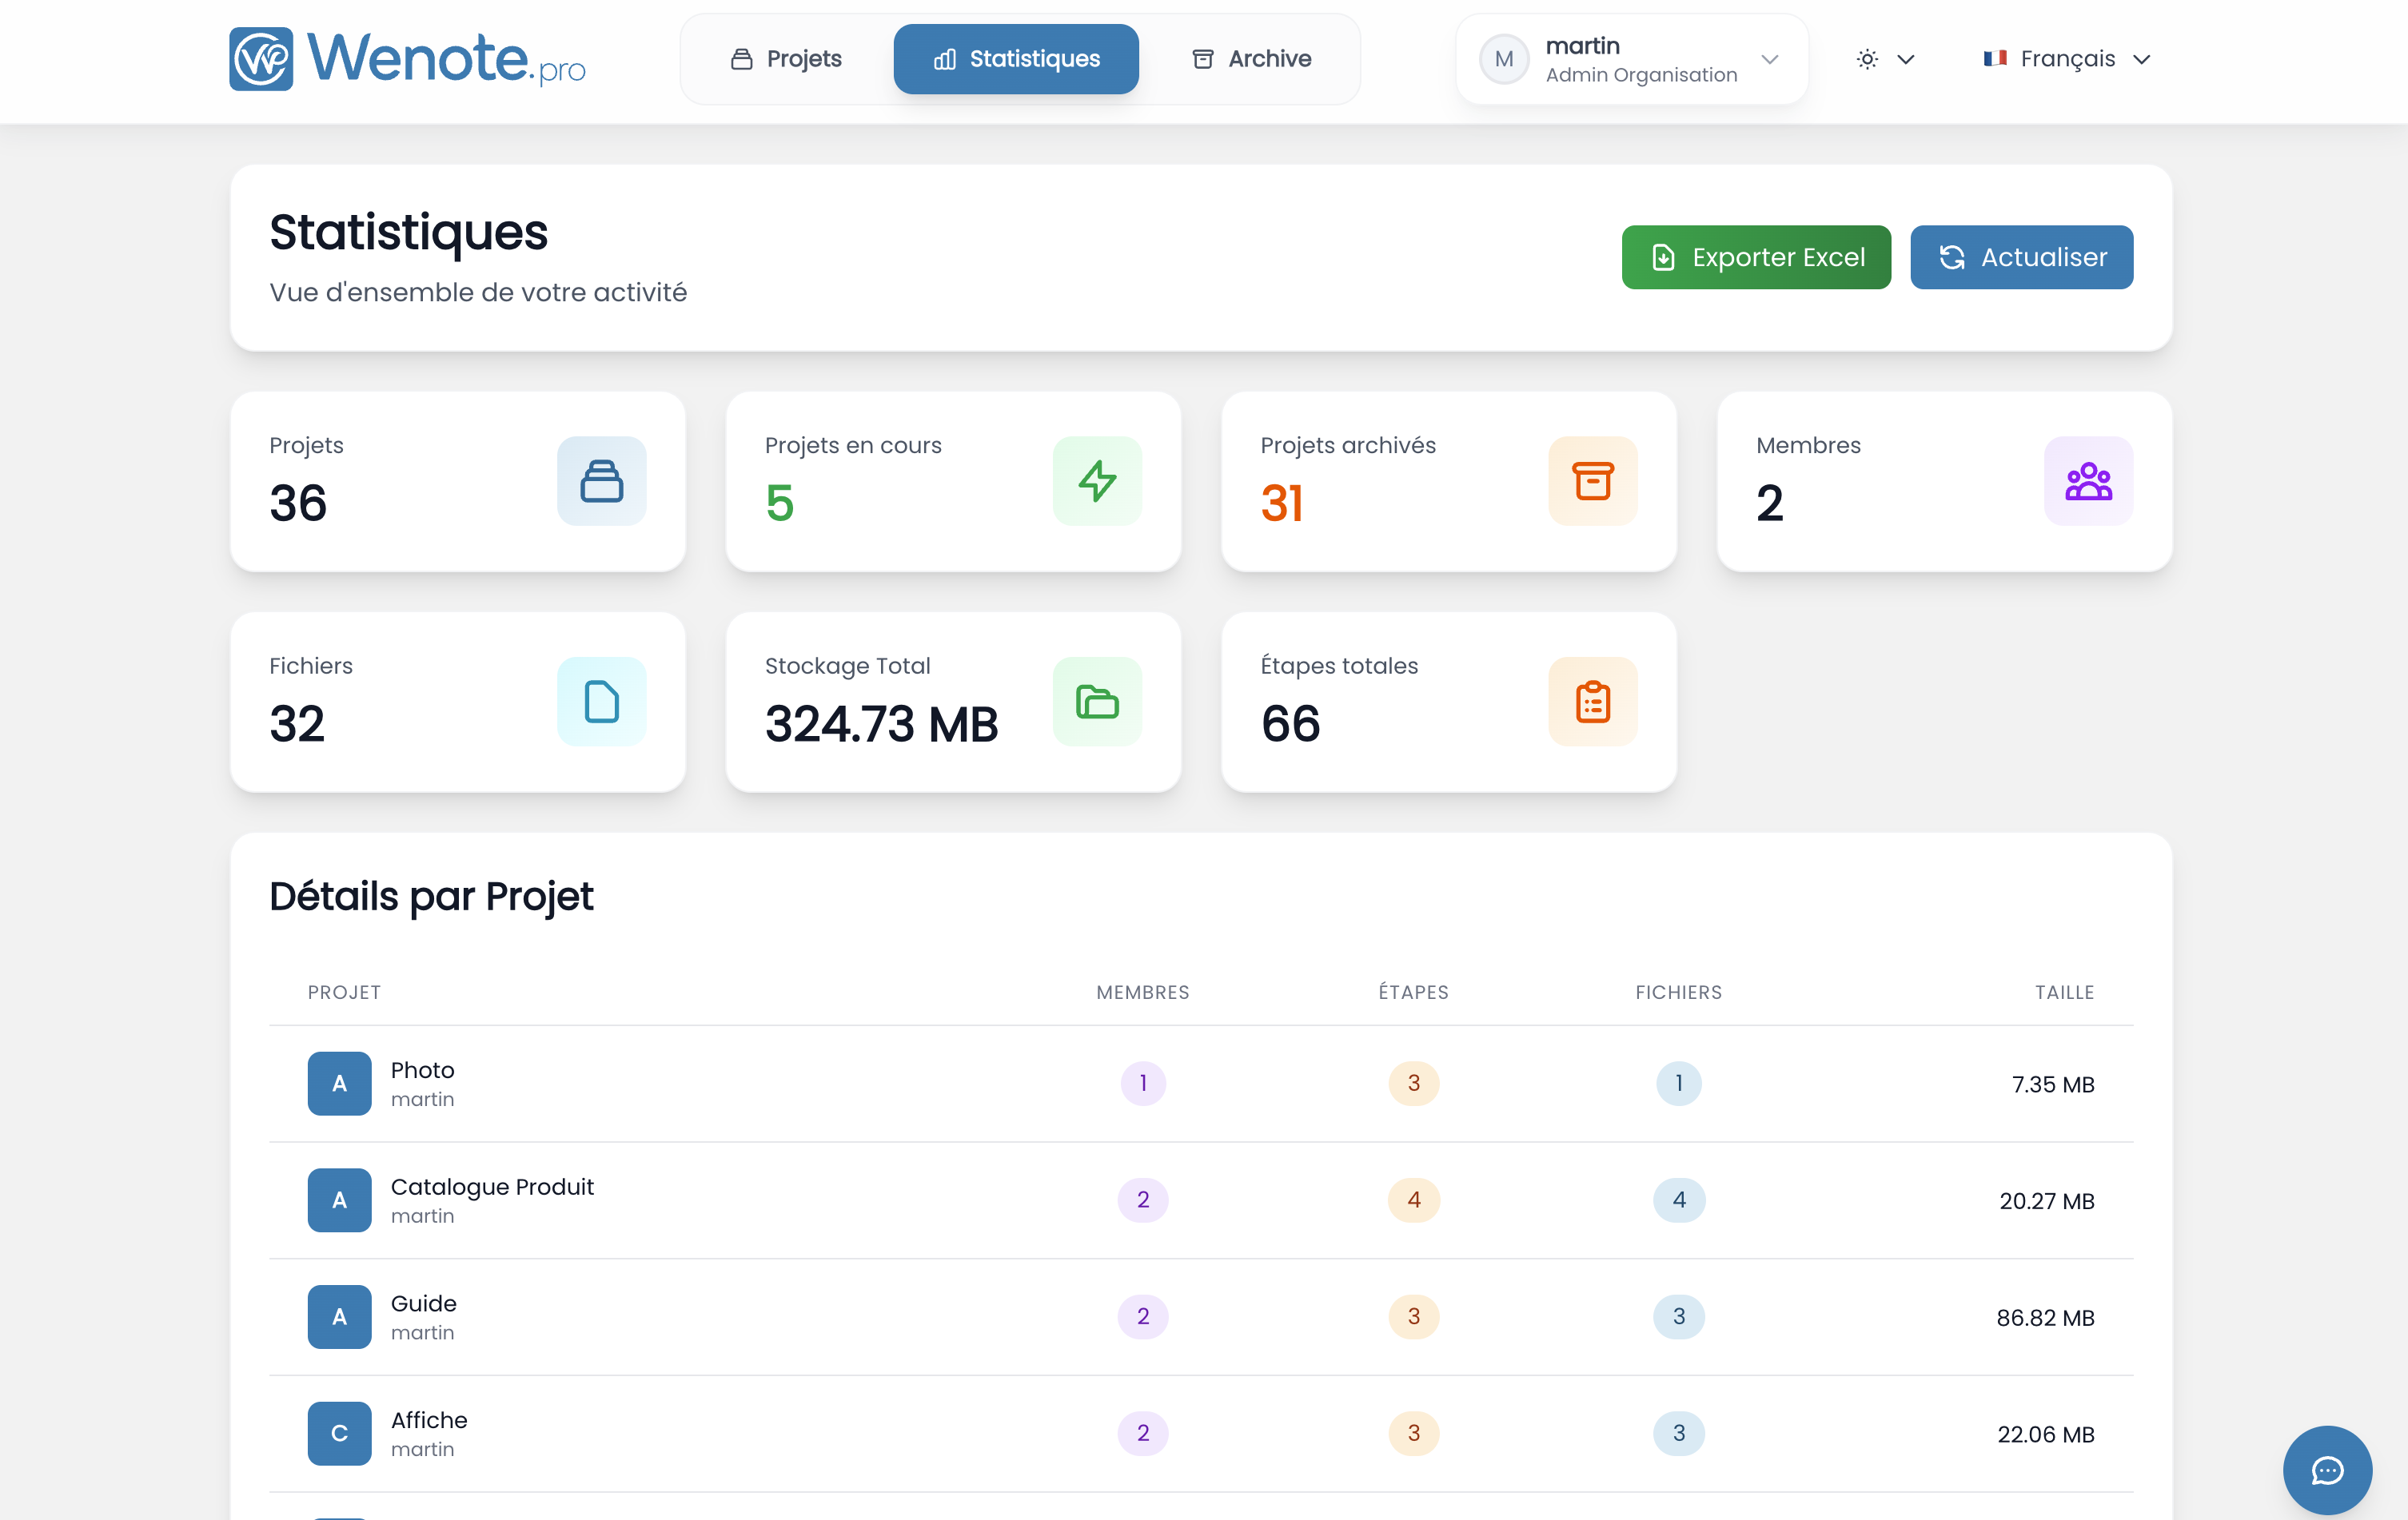Click the Stockage Total folder icon
The height and width of the screenshot is (1520, 2408).
pos(1096,702)
